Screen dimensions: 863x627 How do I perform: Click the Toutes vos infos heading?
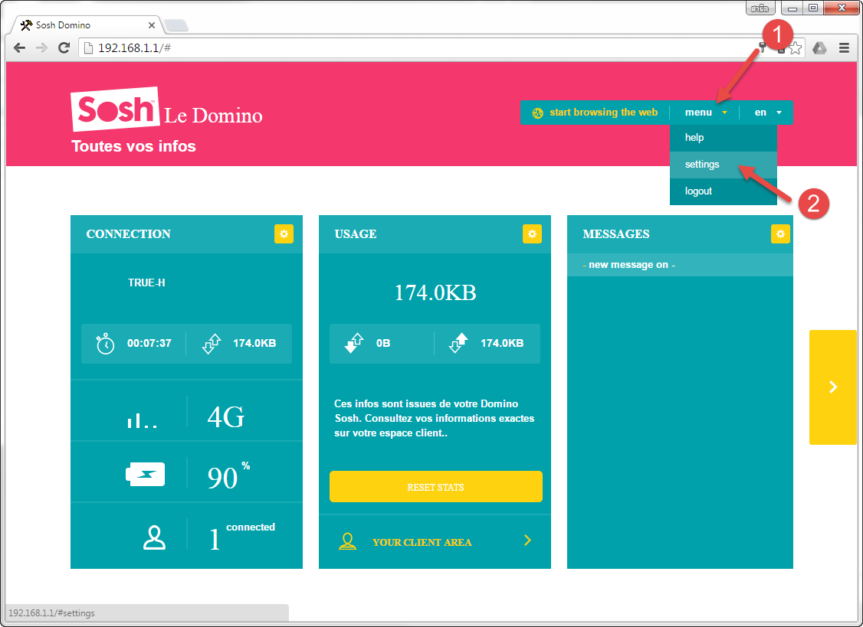134,146
